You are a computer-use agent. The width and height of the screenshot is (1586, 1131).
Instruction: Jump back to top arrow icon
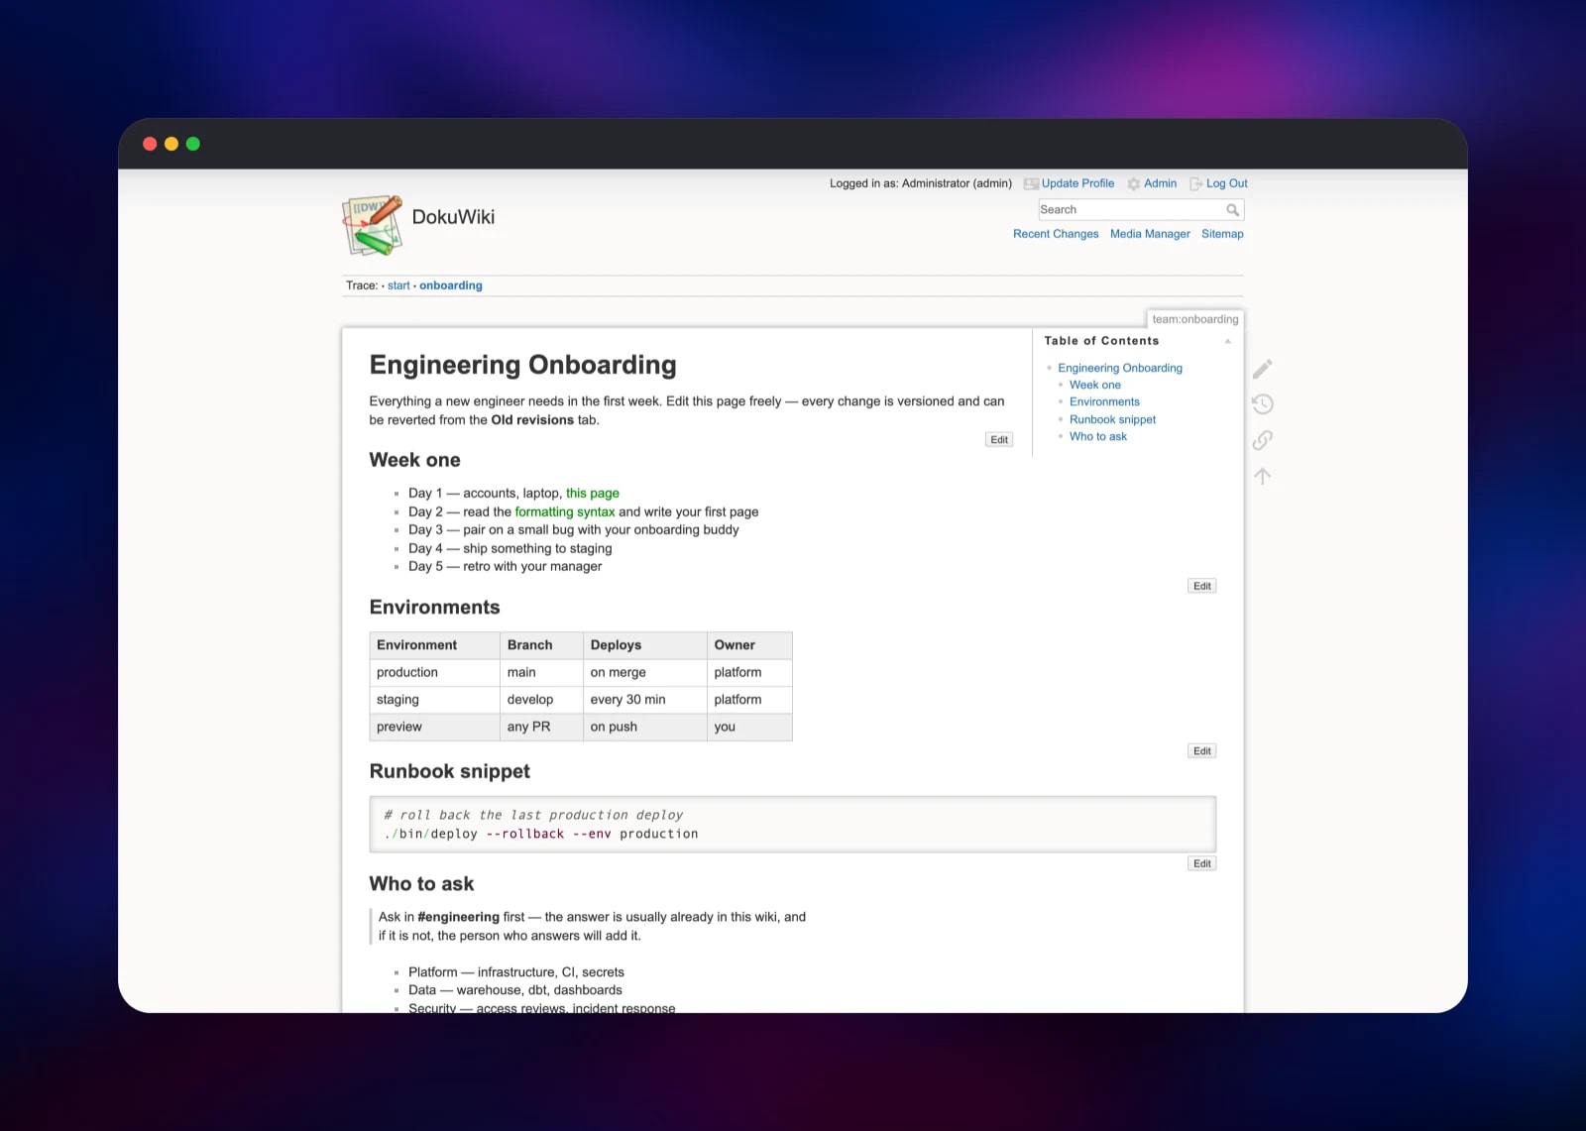coord(1262,476)
